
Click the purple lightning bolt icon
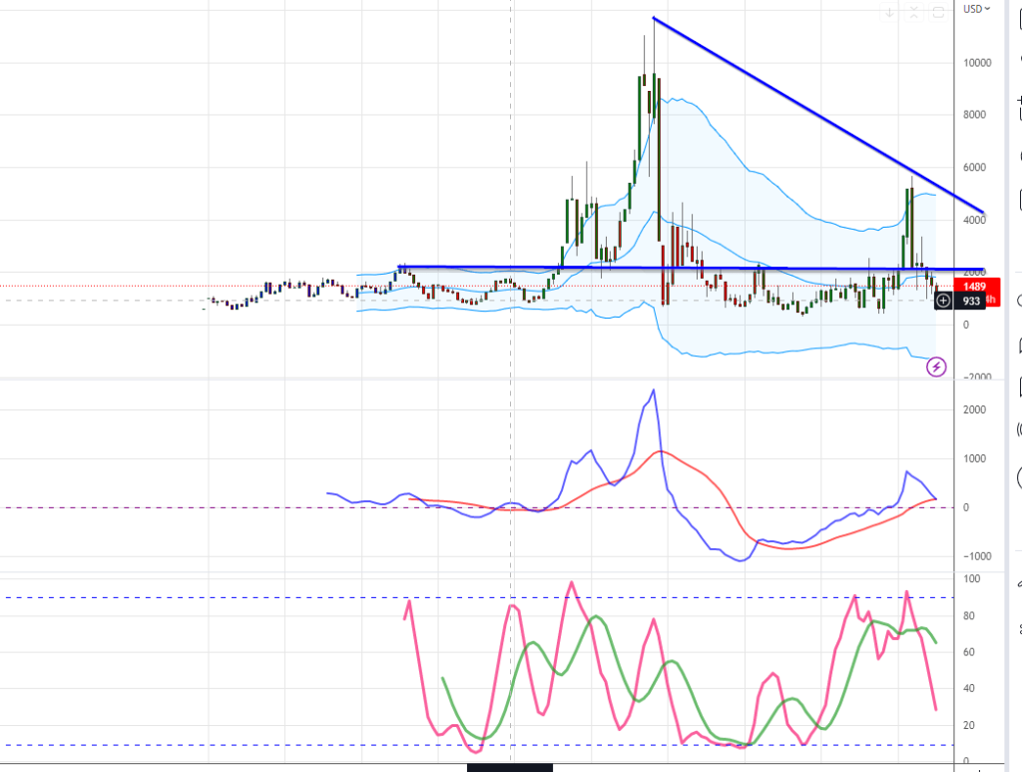936,368
